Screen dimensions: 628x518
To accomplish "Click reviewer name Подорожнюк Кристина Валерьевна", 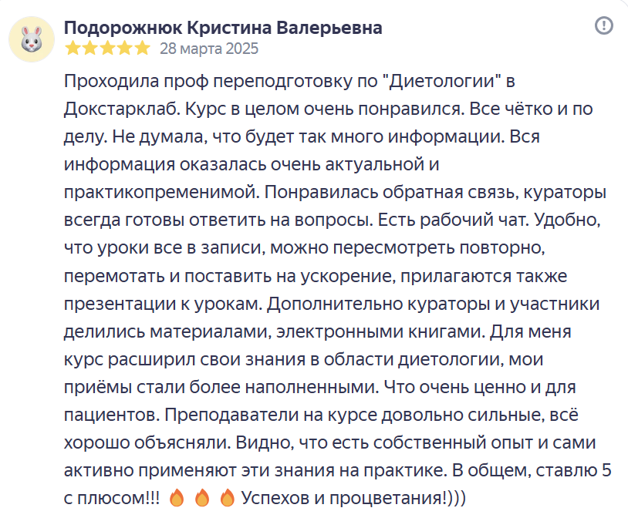I will (x=223, y=28).
